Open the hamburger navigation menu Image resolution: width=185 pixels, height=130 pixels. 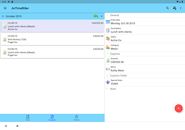[x=5, y=8]
